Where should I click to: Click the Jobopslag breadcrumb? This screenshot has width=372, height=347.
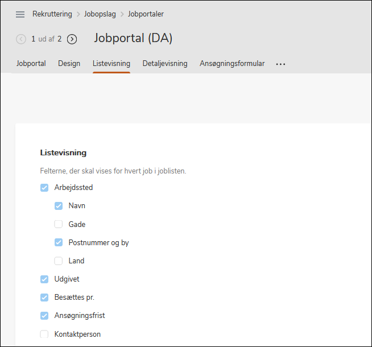point(101,14)
